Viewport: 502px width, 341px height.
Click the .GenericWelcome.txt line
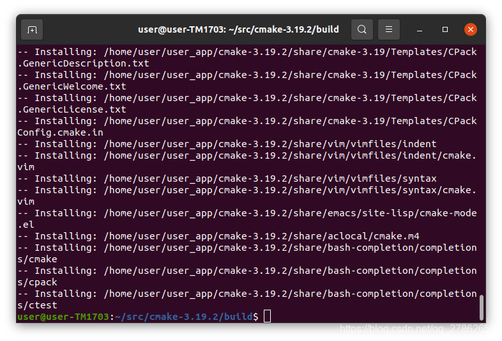coord(72,86)
